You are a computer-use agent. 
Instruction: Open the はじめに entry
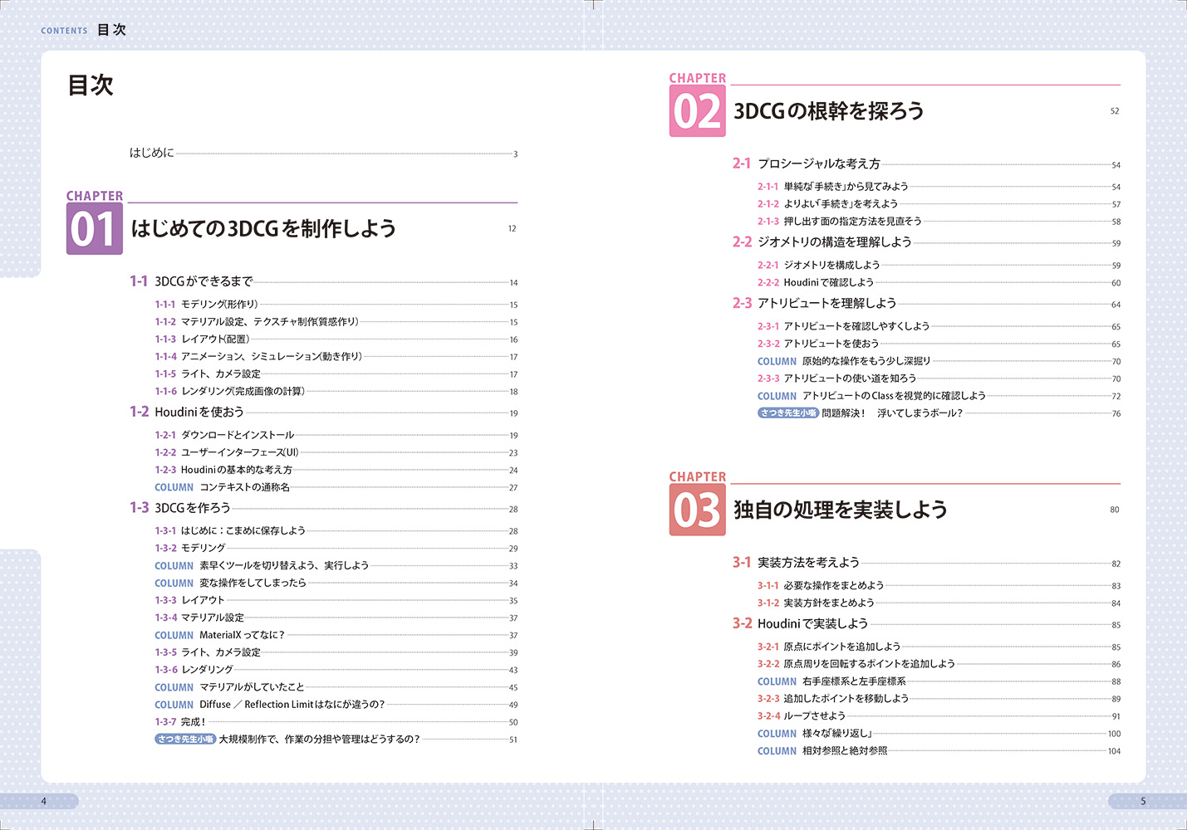pyautogui.click(x=152, y=153)
